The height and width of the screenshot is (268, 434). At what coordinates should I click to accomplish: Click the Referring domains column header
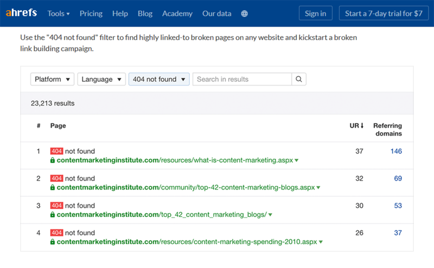pyautogui.click(x=387, y=129)
